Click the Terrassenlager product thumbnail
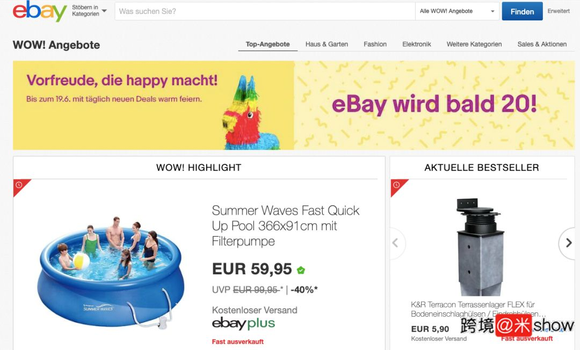 (479, 247)
